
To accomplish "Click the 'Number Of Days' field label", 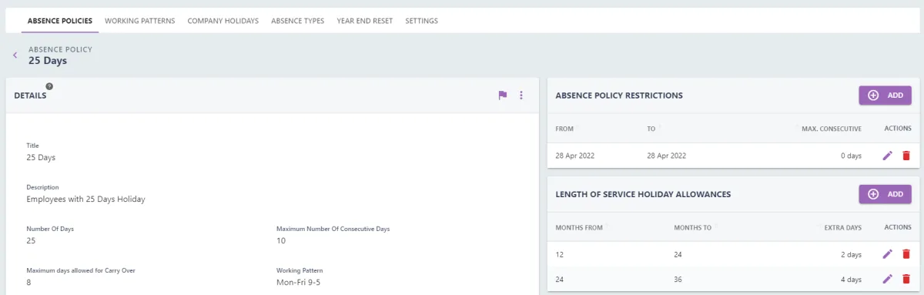I will [50, 229].
